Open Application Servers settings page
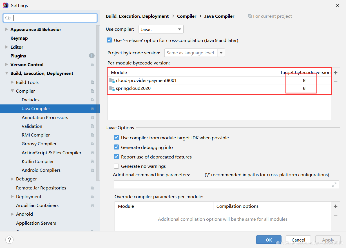This screenshot has height=248, width=346. click(36, 223)
